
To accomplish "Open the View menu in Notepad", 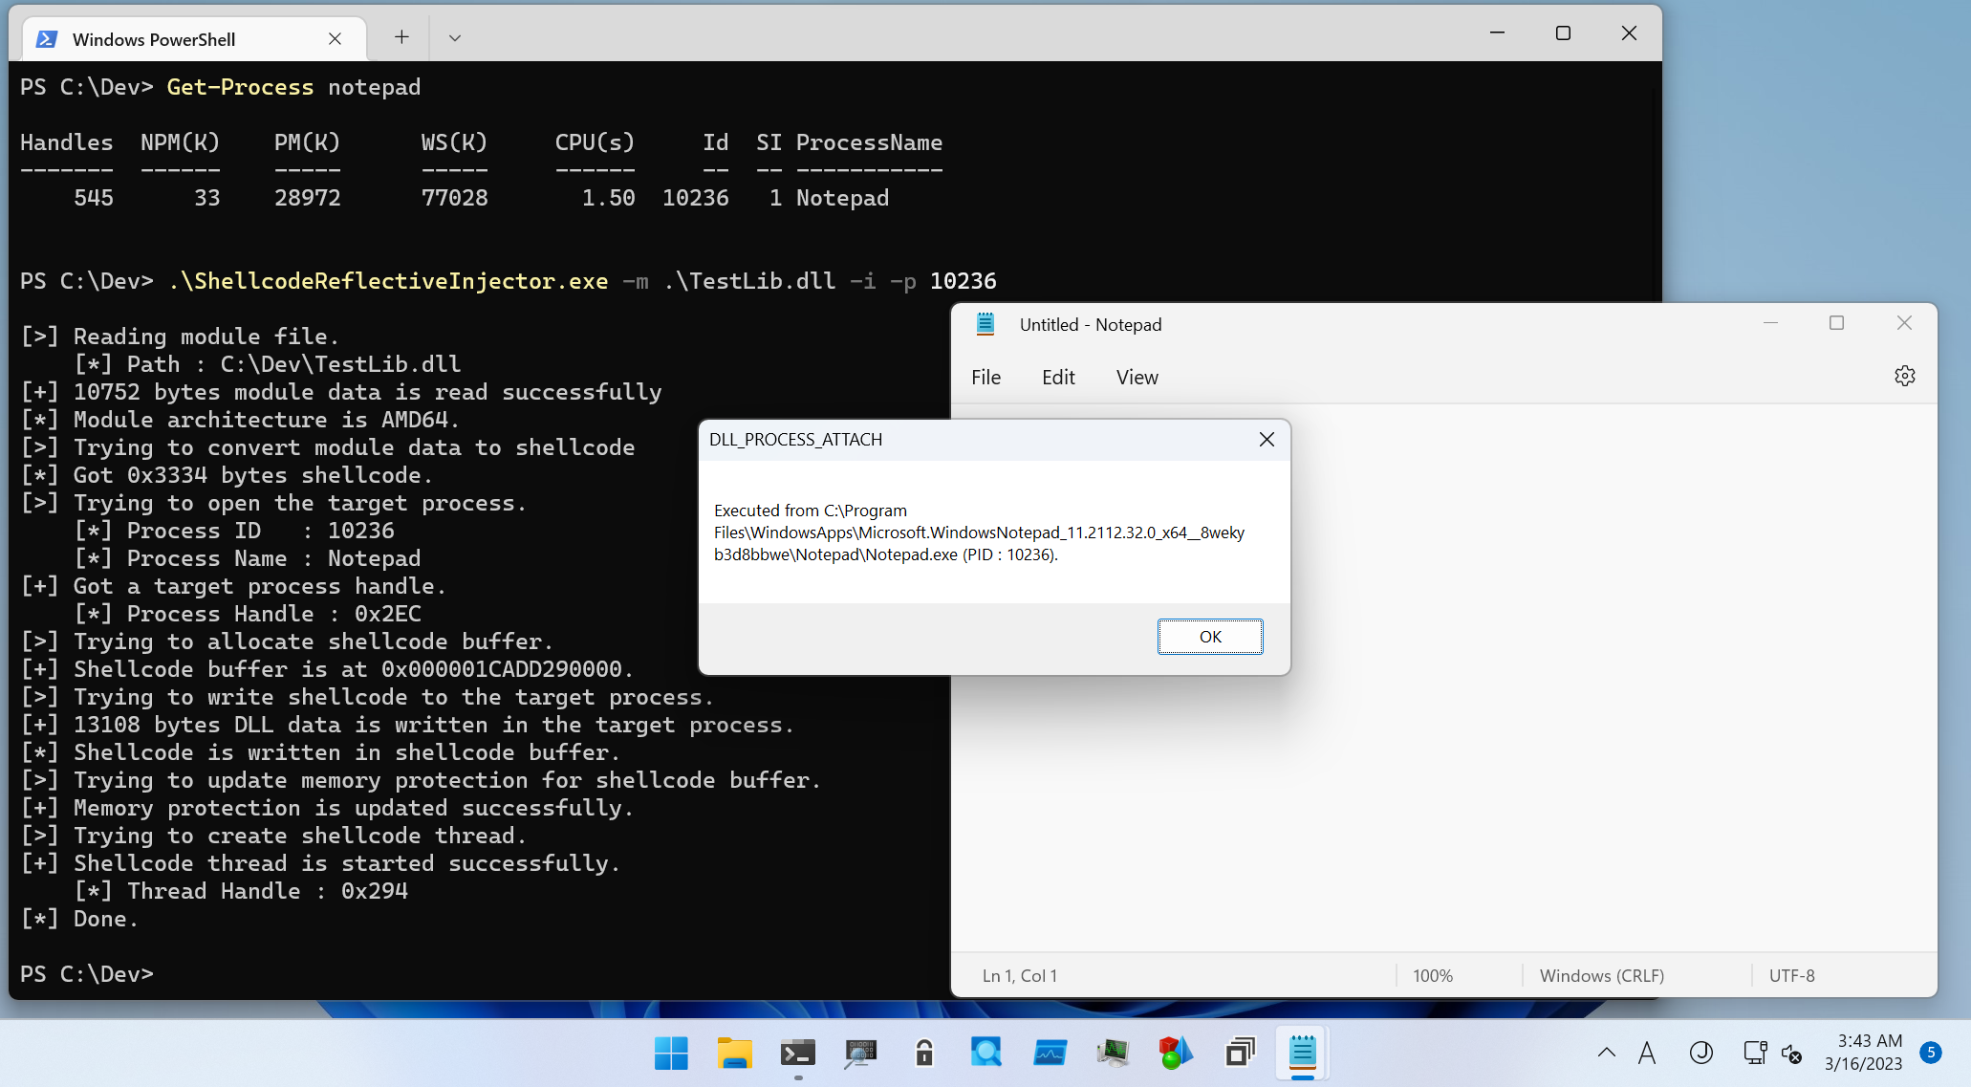I will pos(1137,377).
